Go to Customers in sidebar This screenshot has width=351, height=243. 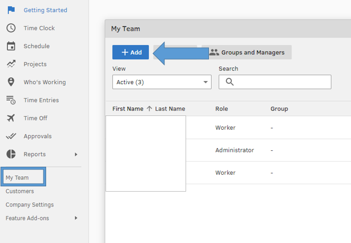(x=20, y=191)
